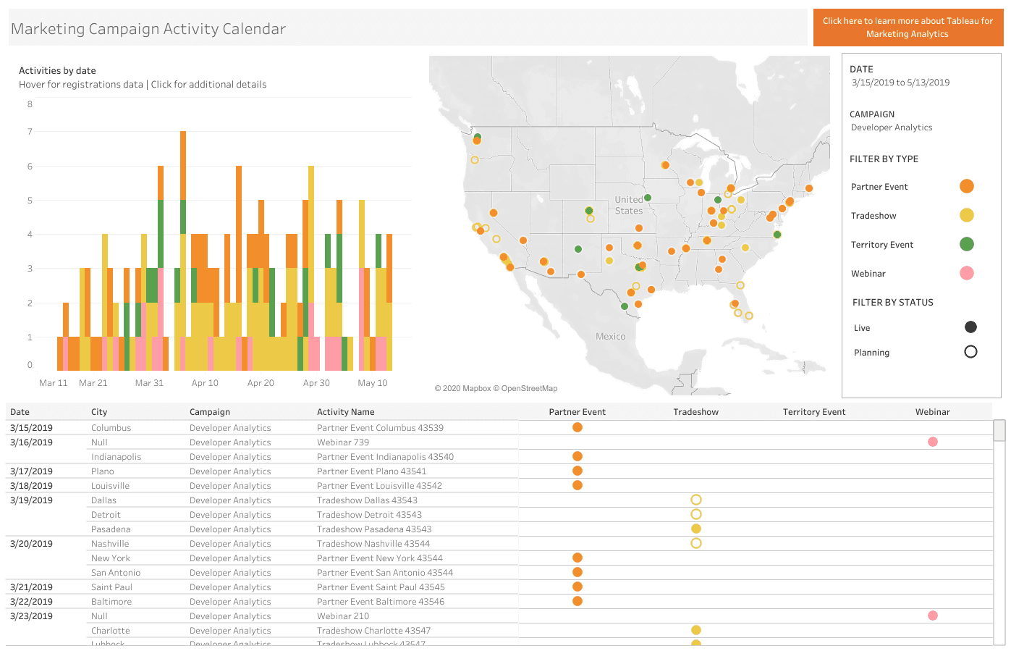Click the yellow Tradeshow dot for Tradeshow Pasadena
The height and width of the screenshot is (651, 1011).
coord(695,529)
